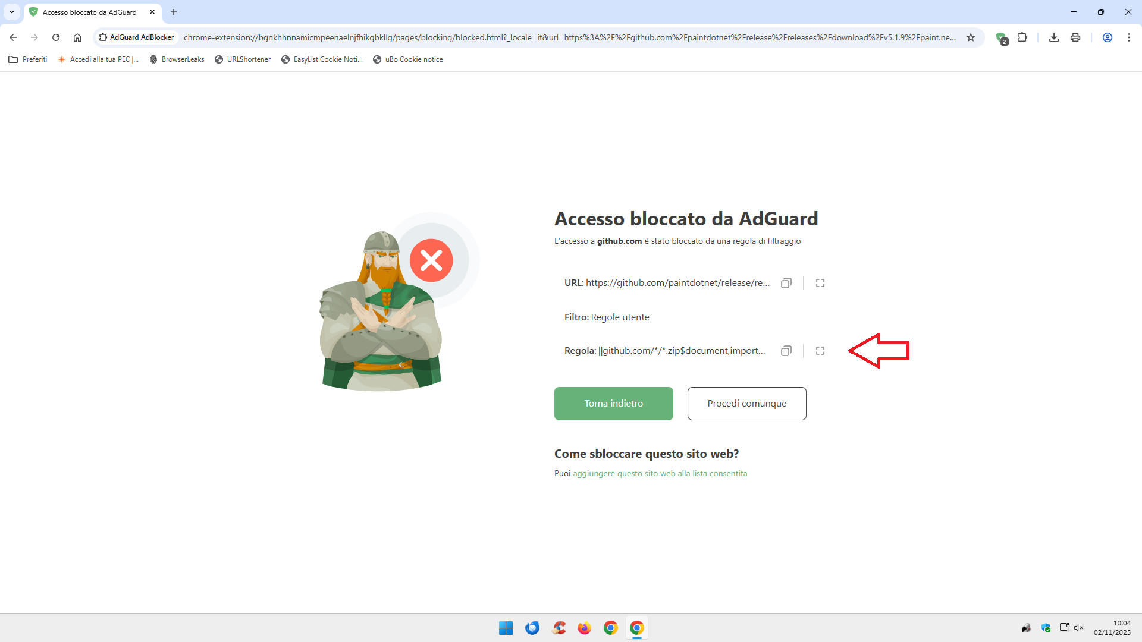This screenshot has height=642, width=1142.
Task: Click the 'Regole utente' filter name
Action: click(620, 317)
